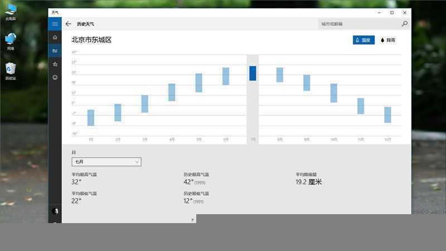The image size is (446, 251).
Task: Select the October temperature bar
Action: coord(333,93)
